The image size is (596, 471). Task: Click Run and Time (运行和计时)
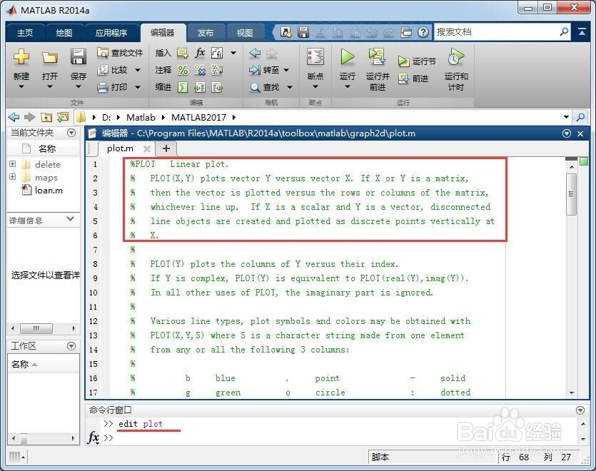[x=456, y=69]
